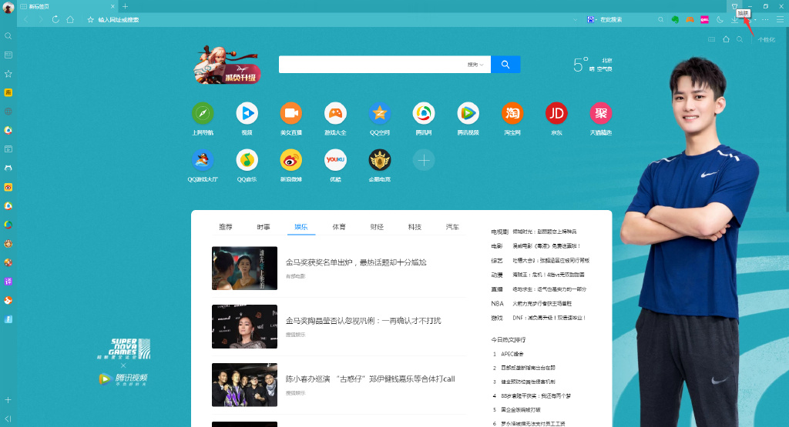The height and width of the screenshot is (427, 789).
Task: Bookmark page with address bar star icon
Action: tap(91, 19)
